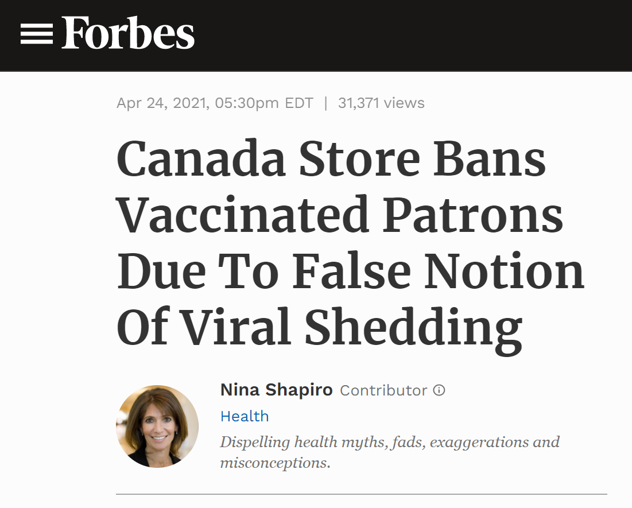Click the 31,371 views count
This screenshot has height=508, width=632.
381,103
